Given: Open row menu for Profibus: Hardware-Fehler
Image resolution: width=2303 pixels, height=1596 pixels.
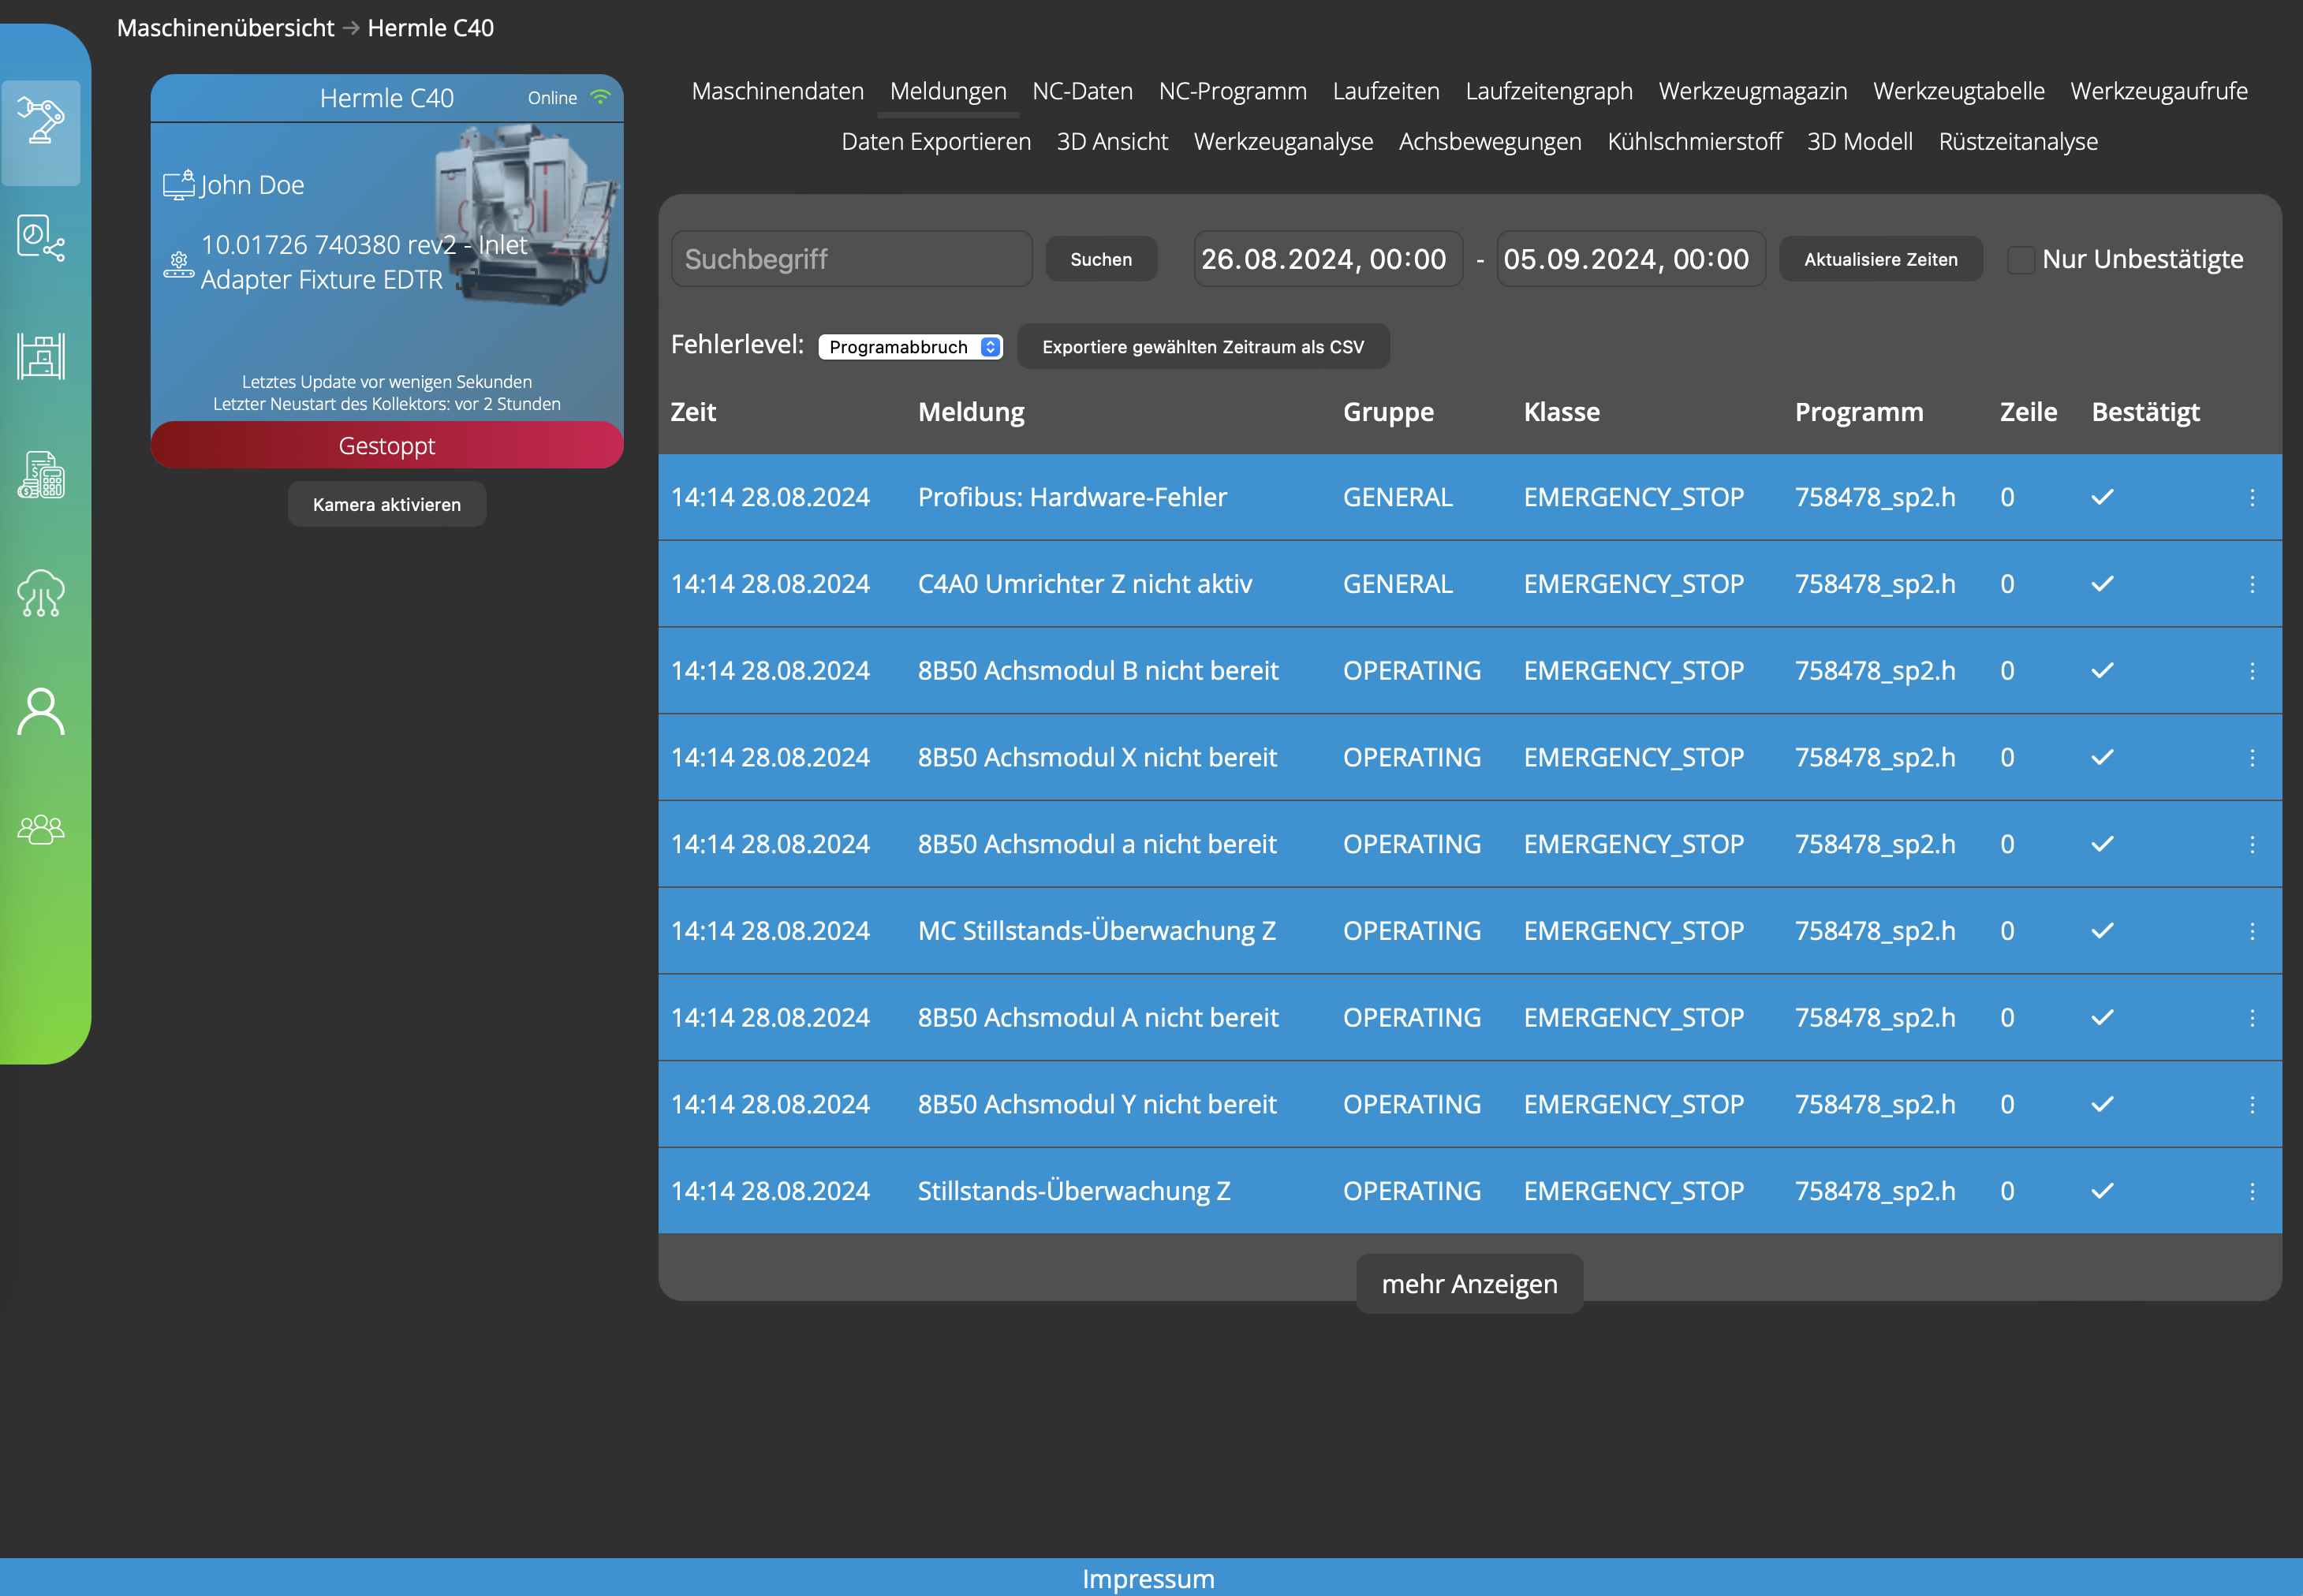Looking at the screenshot, I should click(x=2252, y=497).
